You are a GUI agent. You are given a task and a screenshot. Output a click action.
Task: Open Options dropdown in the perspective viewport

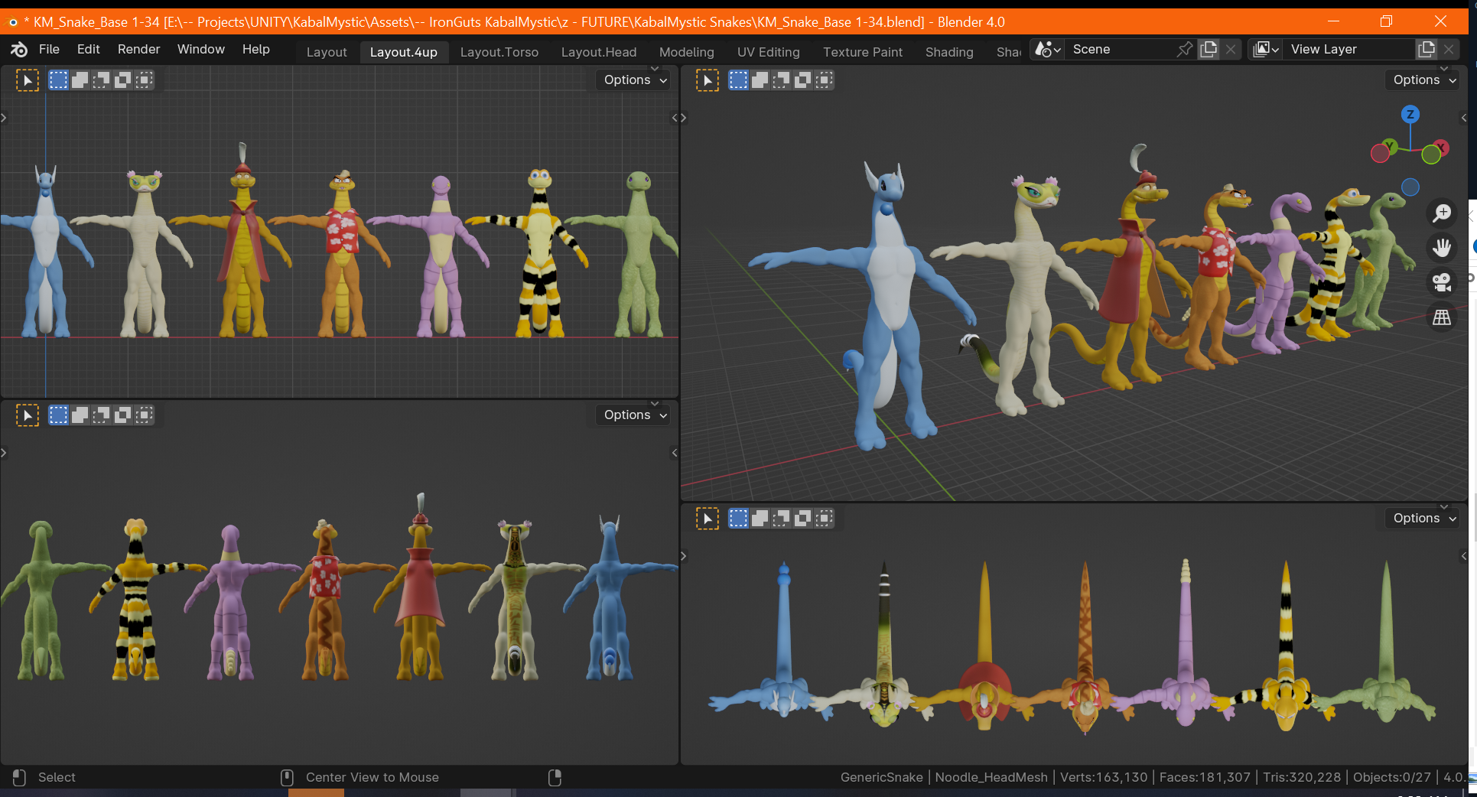1424,80
